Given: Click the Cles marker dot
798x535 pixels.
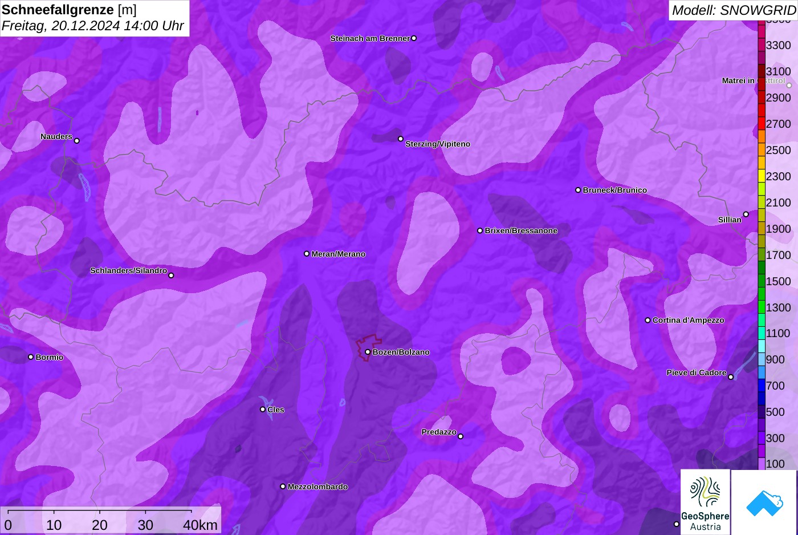Looking at the screenshot, I should [x=263, y=409].
